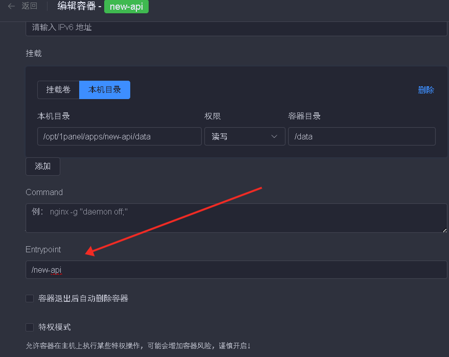This screenshot has height=357, width=449.
Task: Click the 容器目录 column label
Action: pos(304,116)
